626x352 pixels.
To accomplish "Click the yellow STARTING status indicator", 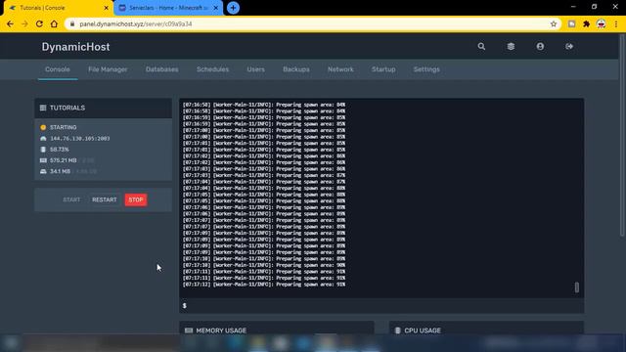I will click(x=43, y=127).
